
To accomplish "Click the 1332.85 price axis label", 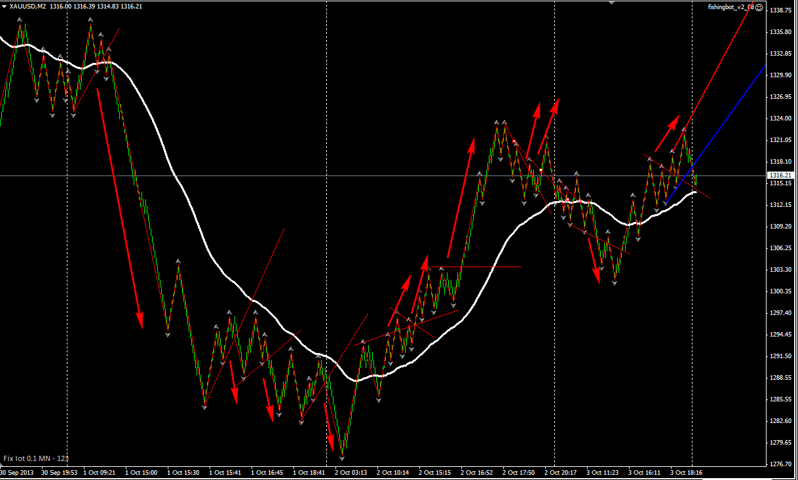I will [781, 54].
